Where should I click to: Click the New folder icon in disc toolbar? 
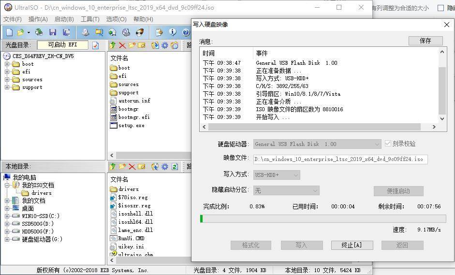(132, 45)
